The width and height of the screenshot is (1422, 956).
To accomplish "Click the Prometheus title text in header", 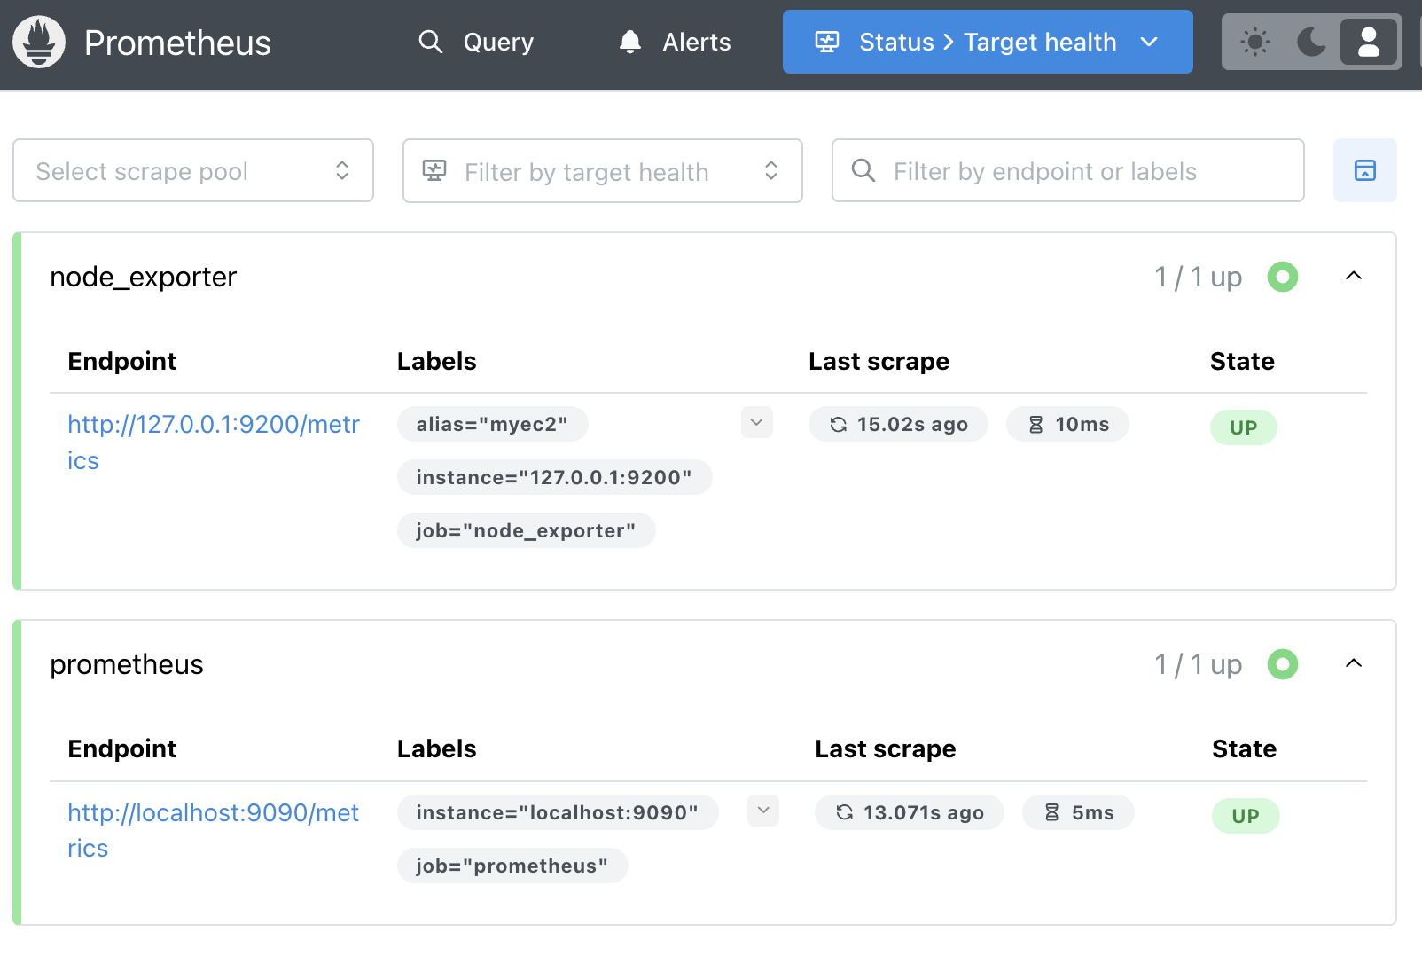I will (177, 43).
